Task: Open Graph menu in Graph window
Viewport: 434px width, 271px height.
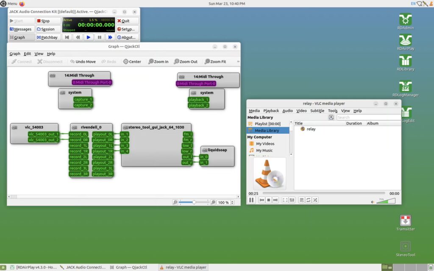Action: [x=15, y=54]
